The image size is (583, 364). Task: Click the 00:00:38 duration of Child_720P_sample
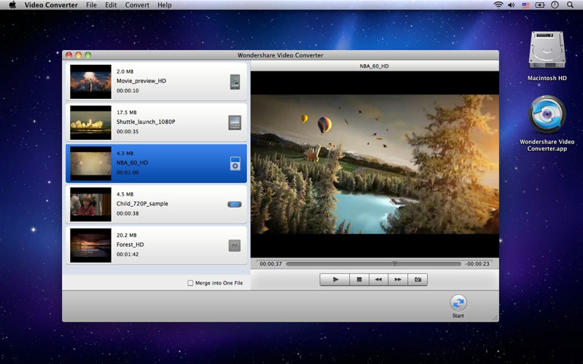point(128,213)
